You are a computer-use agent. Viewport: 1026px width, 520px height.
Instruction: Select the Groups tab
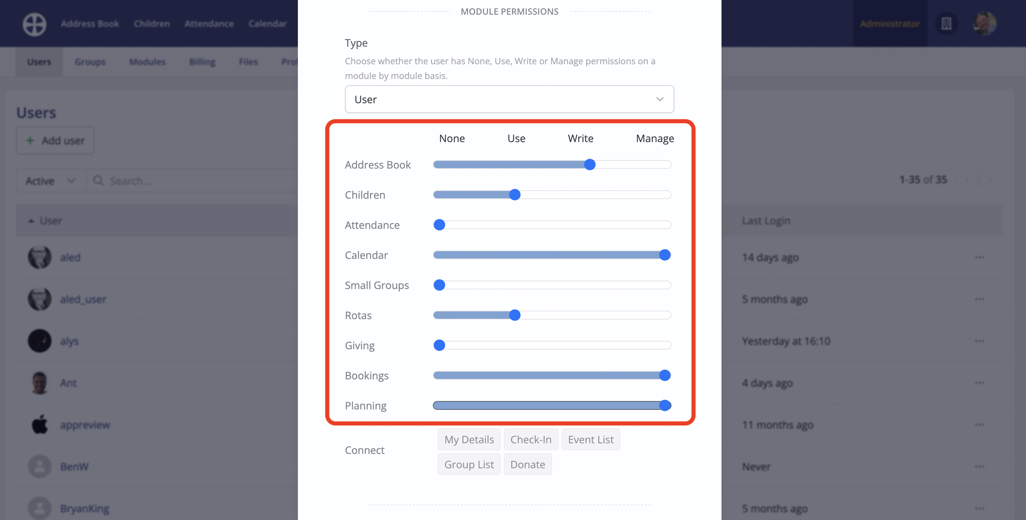[x=90, y=62]
